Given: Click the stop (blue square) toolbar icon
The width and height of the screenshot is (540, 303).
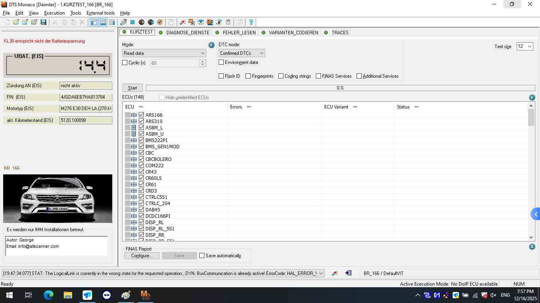Looking at the screenshot, I should tap(132, 22).
